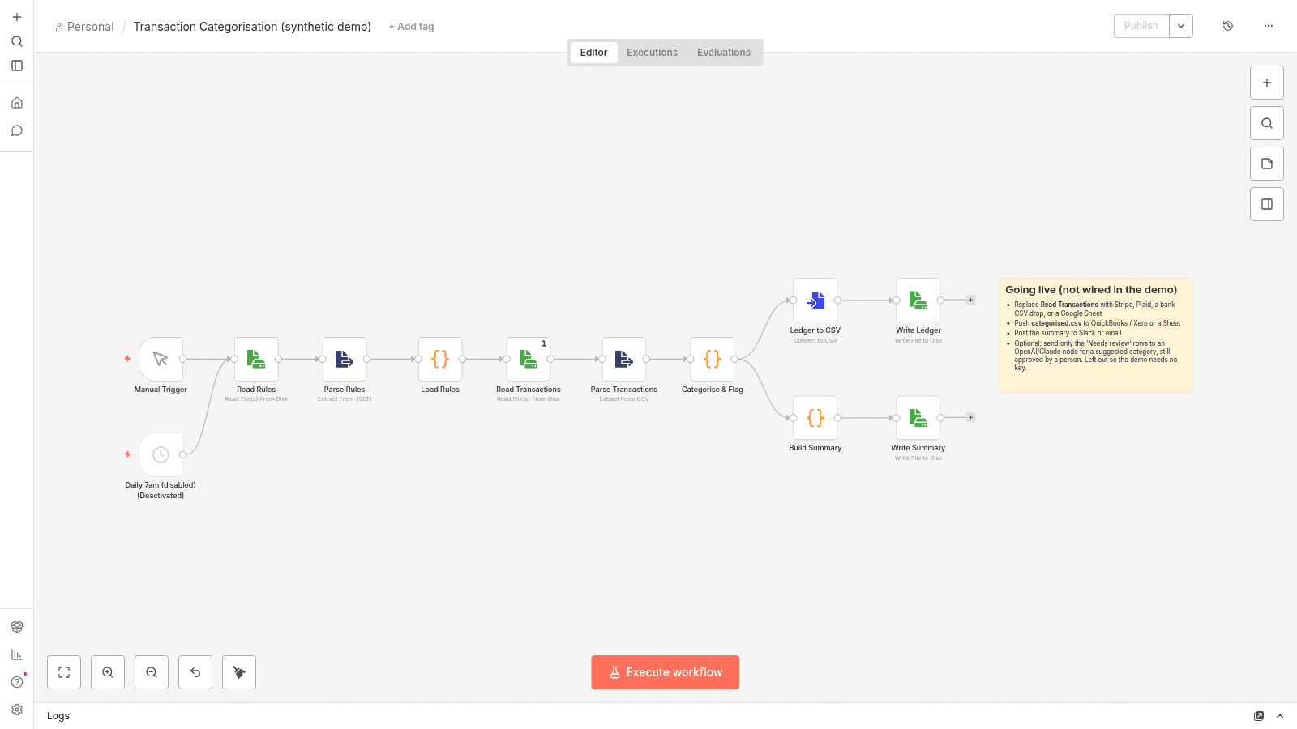Add a sticky note to canvas
The height and width of the screenshot is (729, 1297).
(1267, 164)
